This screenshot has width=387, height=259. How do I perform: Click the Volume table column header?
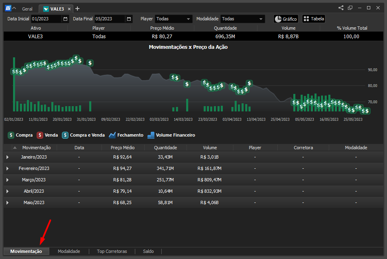(210, 148)
